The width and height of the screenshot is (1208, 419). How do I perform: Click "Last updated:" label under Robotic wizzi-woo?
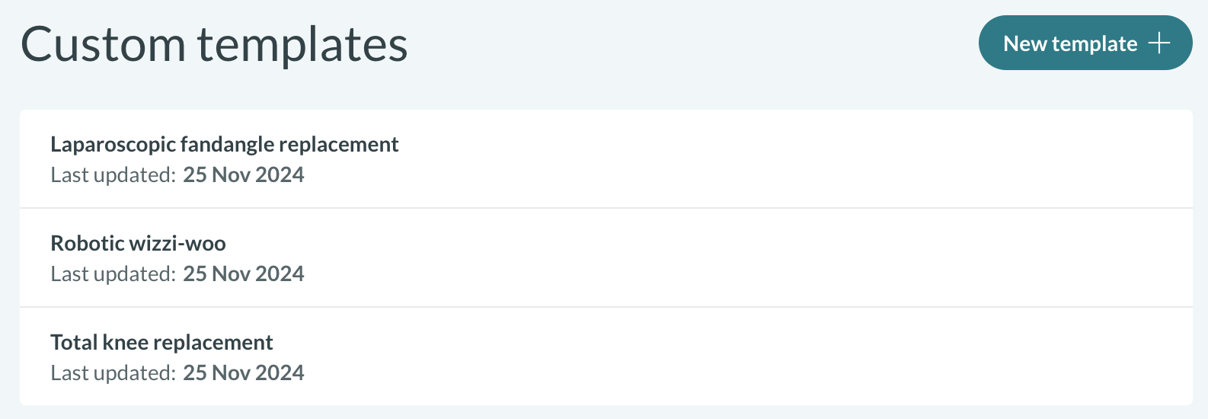click(113, 274)
